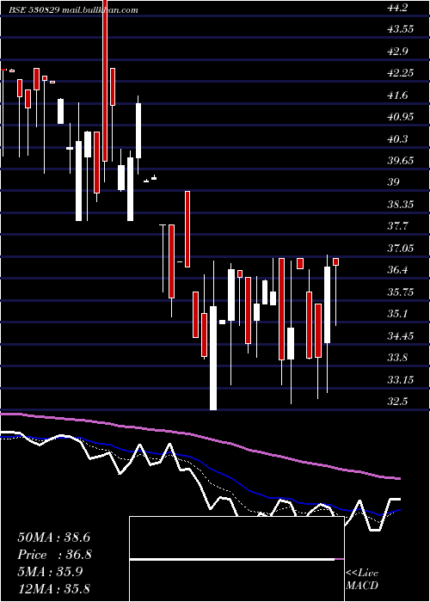Click the tall red candle spiking above 44.2
Image resolution: width=430 pixels, height=602 pixels.
point(105,81)
